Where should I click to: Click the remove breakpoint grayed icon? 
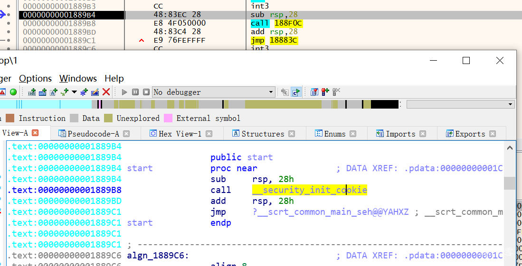point(336,92)
